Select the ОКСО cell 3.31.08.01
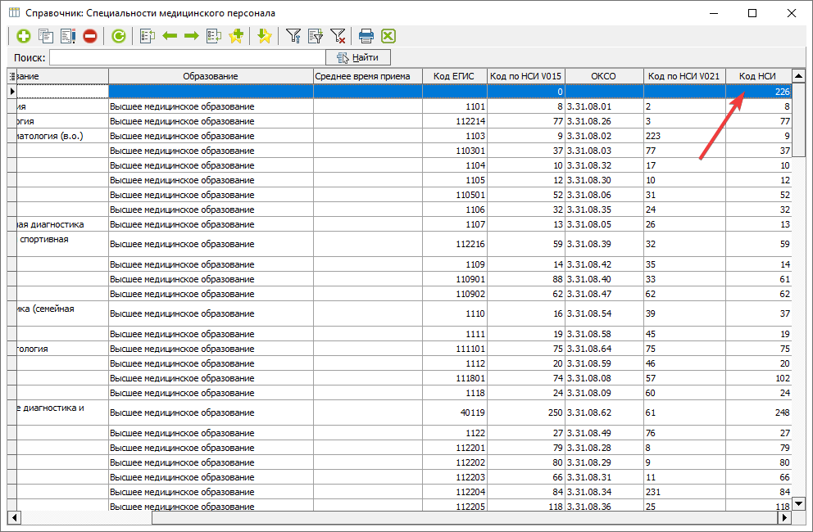The image size is (813, 532). 604,106
